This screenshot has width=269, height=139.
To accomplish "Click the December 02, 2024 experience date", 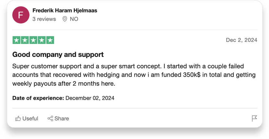I will (x=90, y=98).
